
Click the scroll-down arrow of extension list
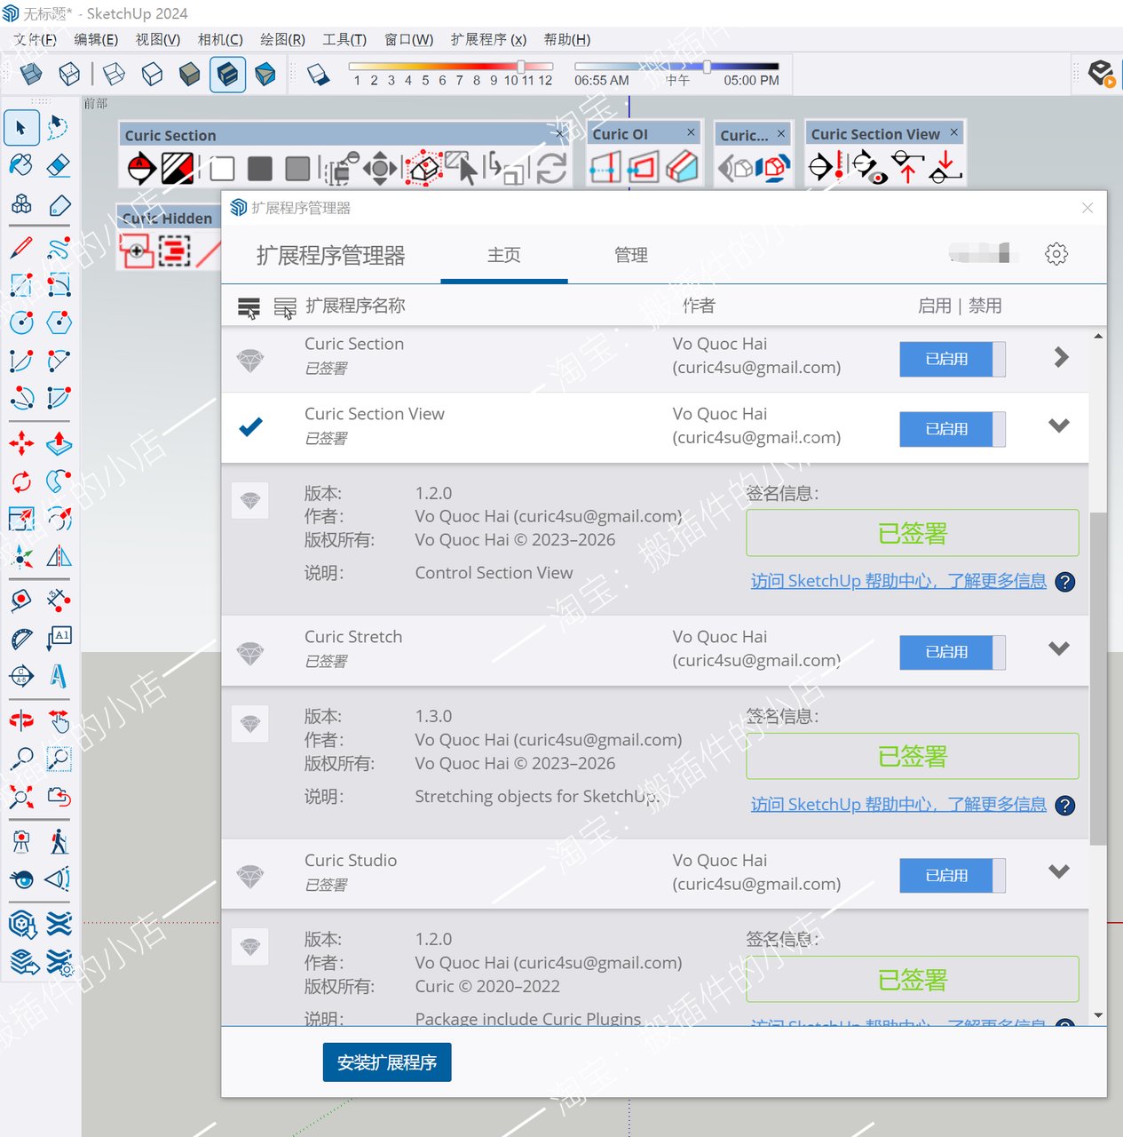point(1098,1015)
